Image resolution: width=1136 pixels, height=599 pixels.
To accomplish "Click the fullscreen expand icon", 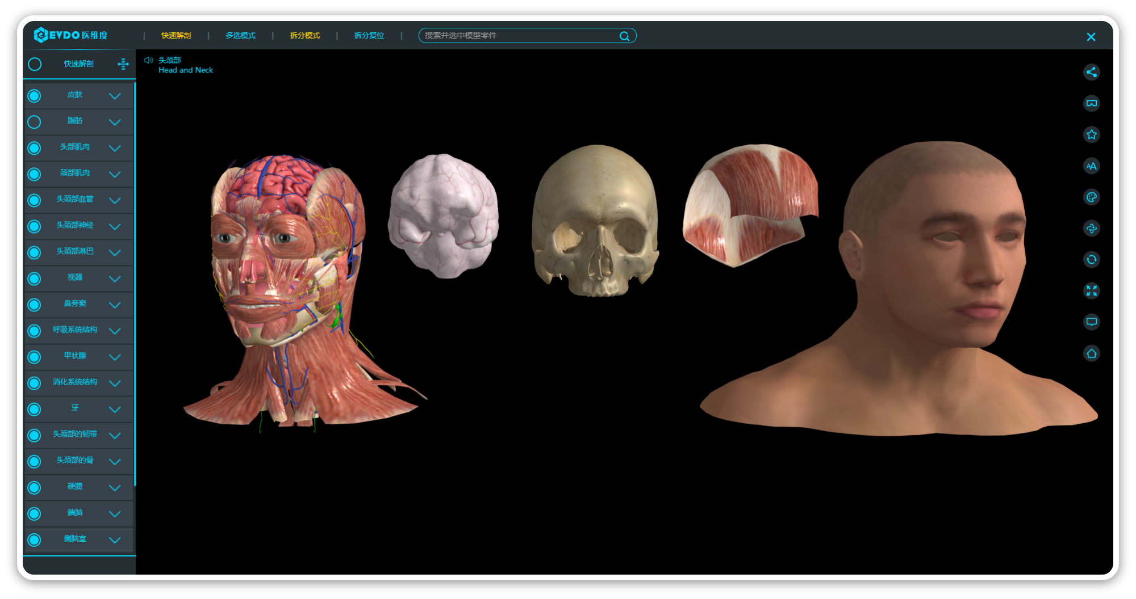I will click(1092, 291).
